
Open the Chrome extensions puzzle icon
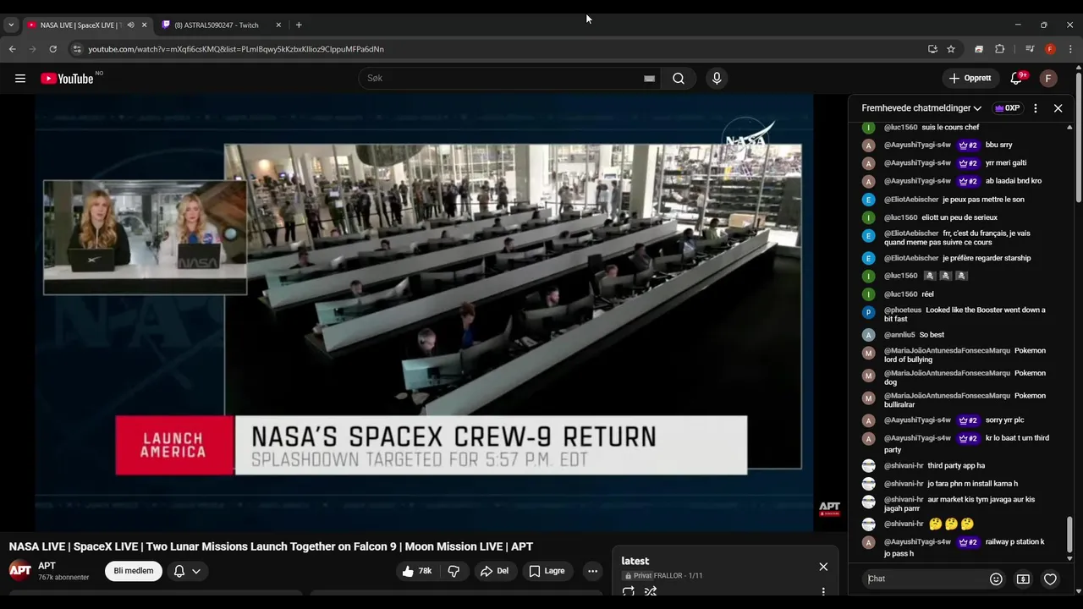(999, 49)
